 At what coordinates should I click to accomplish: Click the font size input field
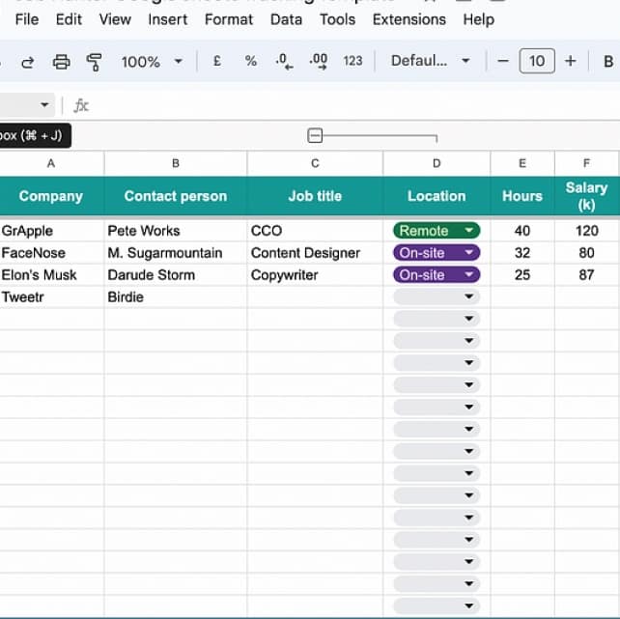click(x=536, y=61)
